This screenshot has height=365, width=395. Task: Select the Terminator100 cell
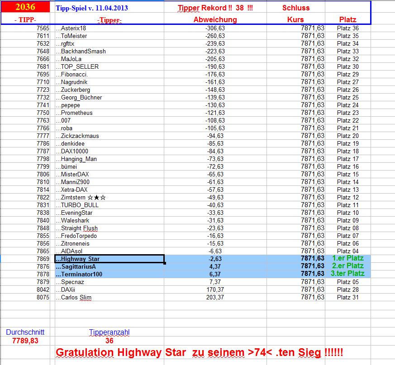point(109,275)
